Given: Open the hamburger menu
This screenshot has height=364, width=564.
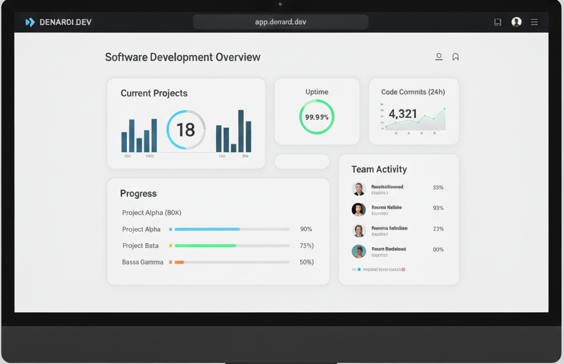Looking at the screenshot, I should coord(534,22).
